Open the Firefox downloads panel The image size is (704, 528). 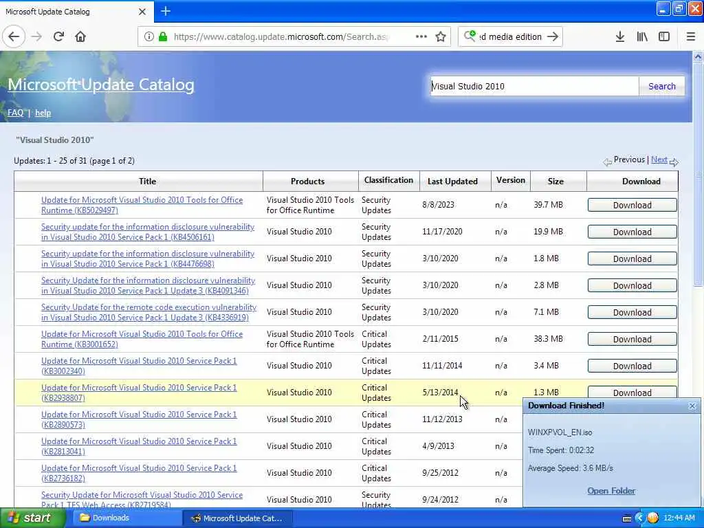pyautogui.click(x=619, y=37)
